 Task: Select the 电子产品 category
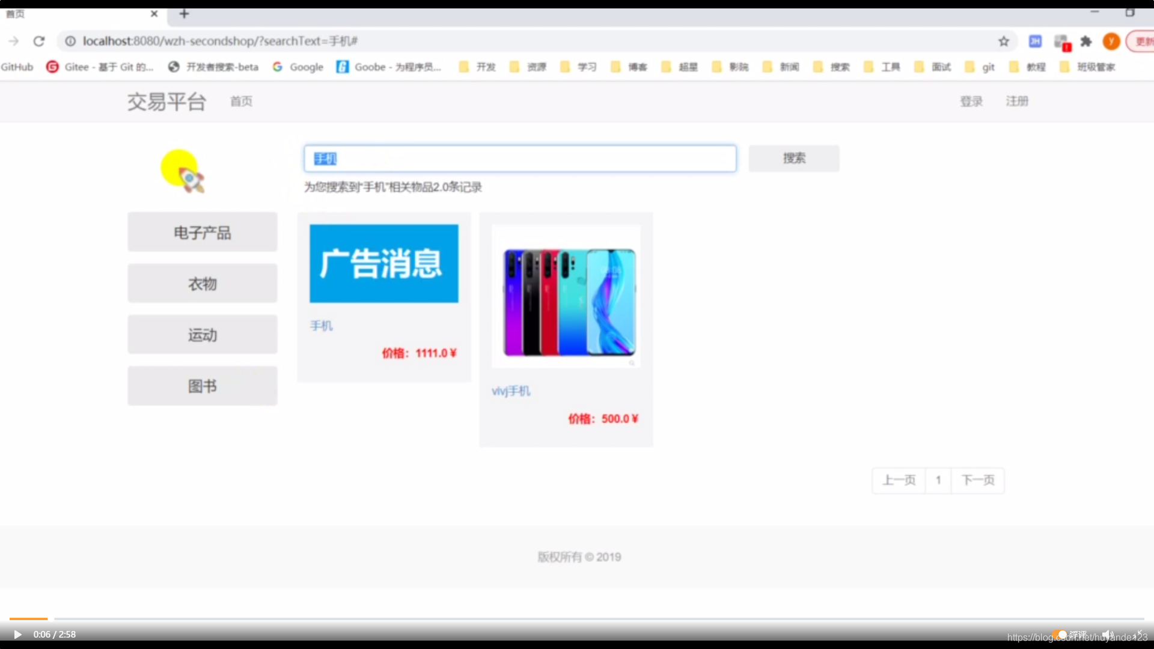coord(202,233)
